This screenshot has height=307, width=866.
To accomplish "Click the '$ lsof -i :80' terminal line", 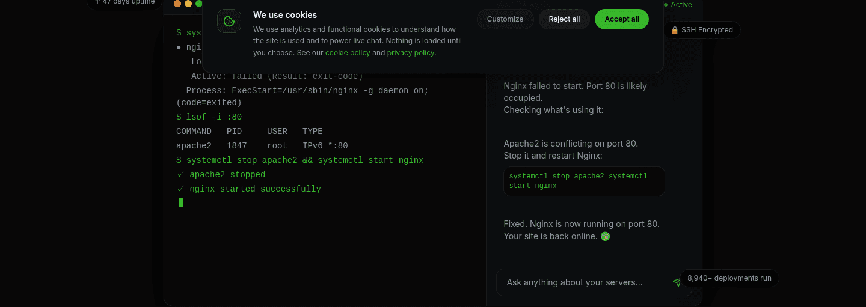I will [209, 117].
